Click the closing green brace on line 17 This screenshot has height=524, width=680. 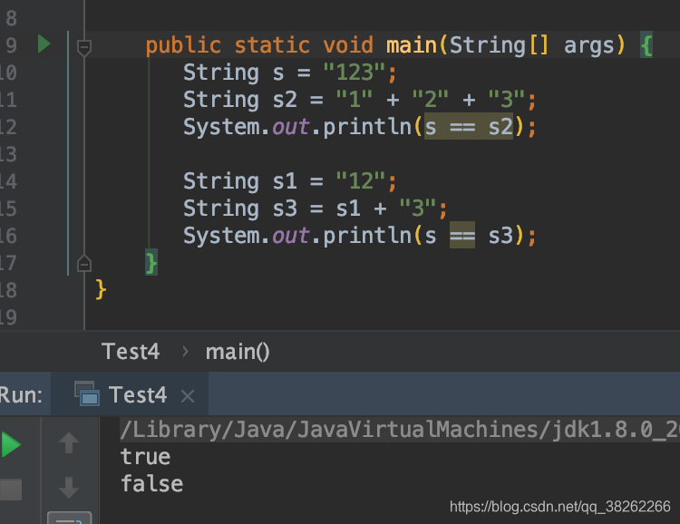click(x=151, y=263)
